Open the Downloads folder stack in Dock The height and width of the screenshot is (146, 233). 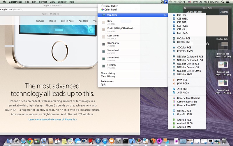[183, 141]
